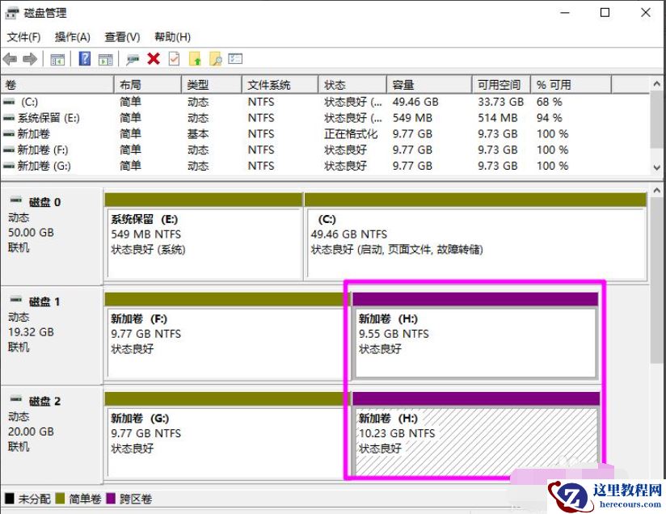Click the folder with up arrow icon

pyautogui.click(x=194, y=58)
